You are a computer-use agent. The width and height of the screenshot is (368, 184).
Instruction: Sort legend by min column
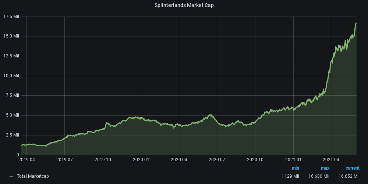(x=295, y=168)
